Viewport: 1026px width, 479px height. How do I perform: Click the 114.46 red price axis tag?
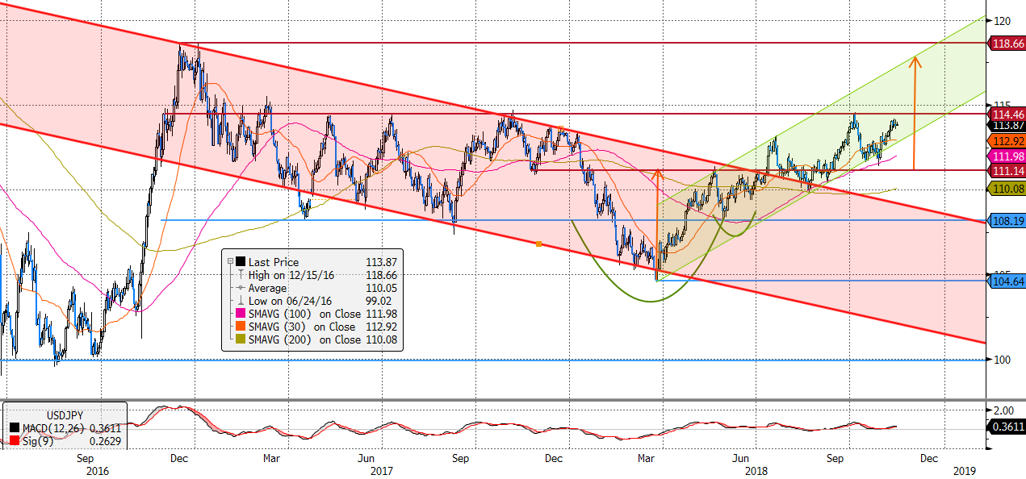click(1007, 115)
